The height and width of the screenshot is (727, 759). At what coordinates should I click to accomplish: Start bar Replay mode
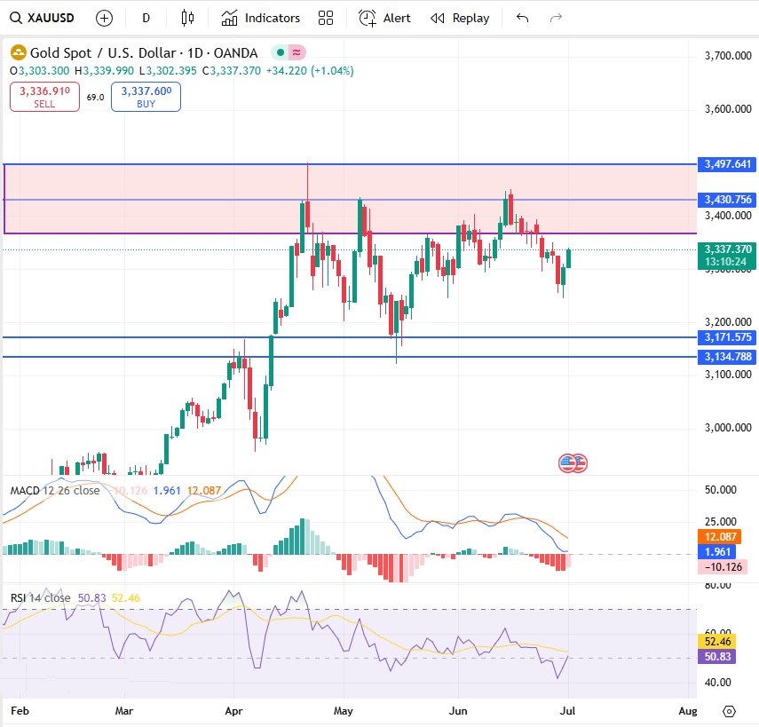(459, 17)
